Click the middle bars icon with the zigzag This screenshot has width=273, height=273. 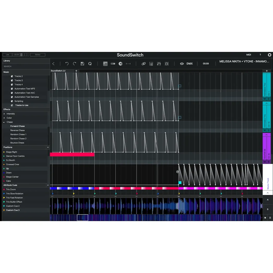159,64
